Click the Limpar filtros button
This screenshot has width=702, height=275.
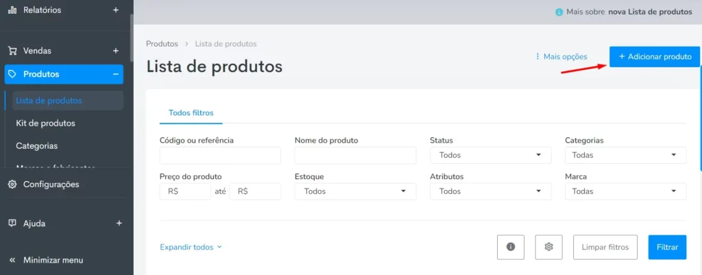605,247
